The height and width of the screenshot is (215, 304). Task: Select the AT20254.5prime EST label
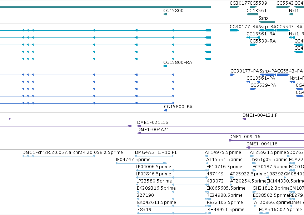click(248, 181)
